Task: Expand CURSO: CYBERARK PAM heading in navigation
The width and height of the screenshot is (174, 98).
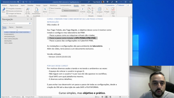Action: [3, 32]
